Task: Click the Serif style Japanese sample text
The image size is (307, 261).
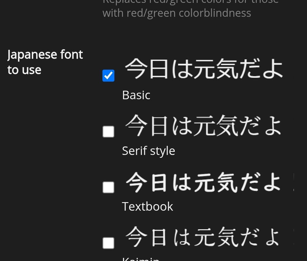Action: (203, 125)
